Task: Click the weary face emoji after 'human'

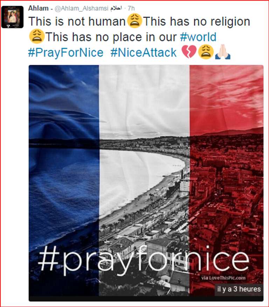Action: 134,21
